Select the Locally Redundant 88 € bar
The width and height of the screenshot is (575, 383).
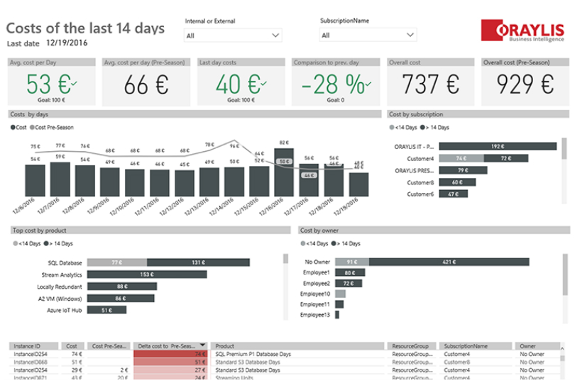click(x=122, y=287)
